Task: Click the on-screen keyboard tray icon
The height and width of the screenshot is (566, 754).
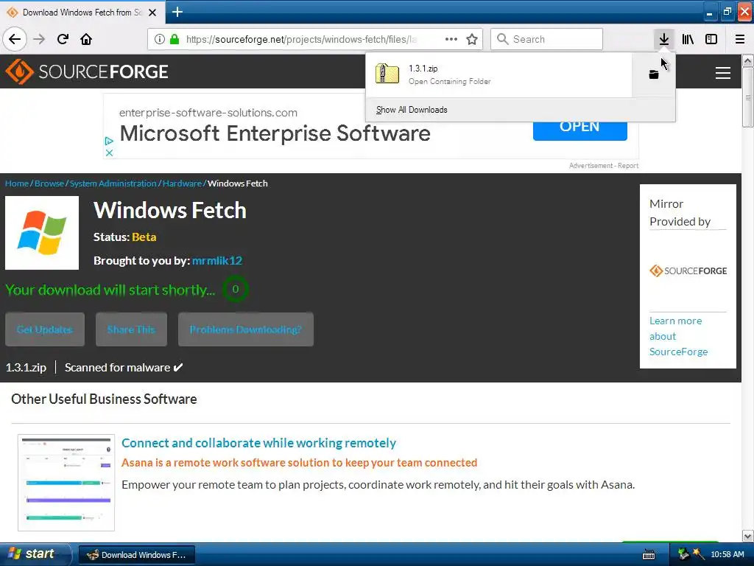Action: coord(649,554)
